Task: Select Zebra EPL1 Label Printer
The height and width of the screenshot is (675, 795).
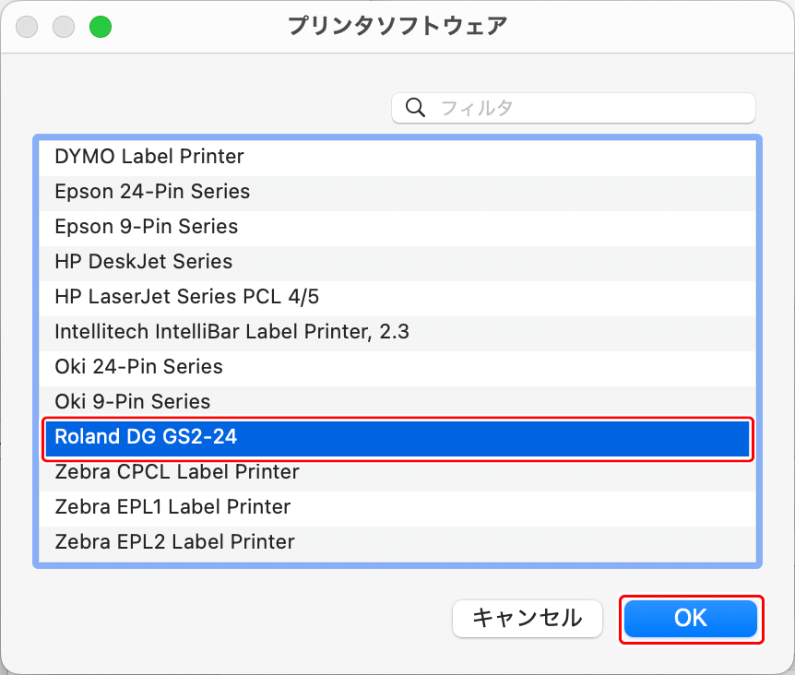Action: click(x=397, y=507)
